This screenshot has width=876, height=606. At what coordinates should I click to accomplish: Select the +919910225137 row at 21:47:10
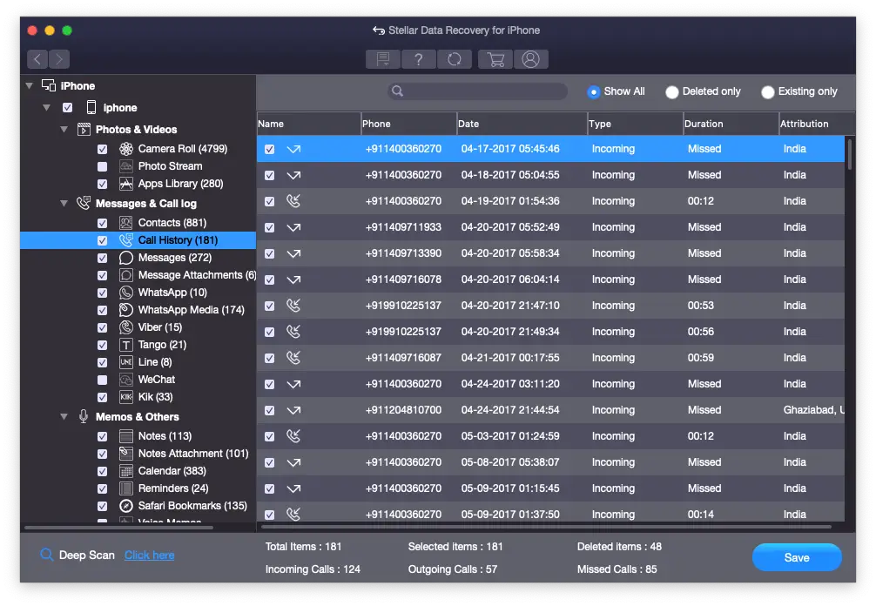point(551,306)
